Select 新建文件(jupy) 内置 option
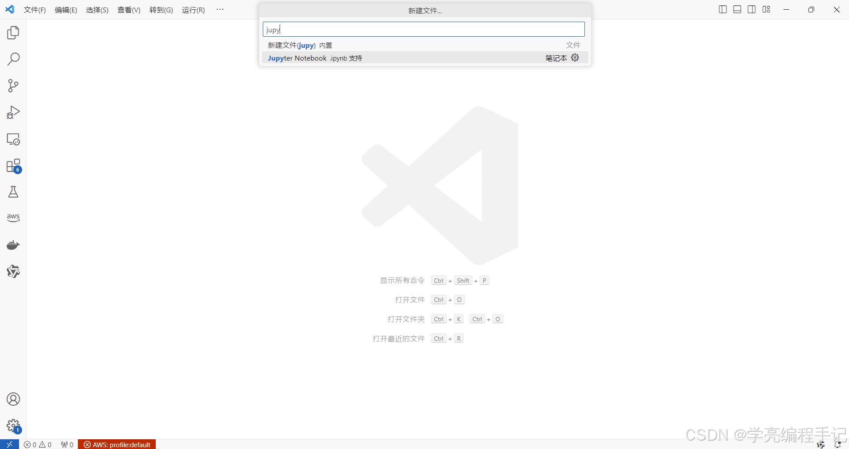Viewport: 849px width, 449px height. 425,45
